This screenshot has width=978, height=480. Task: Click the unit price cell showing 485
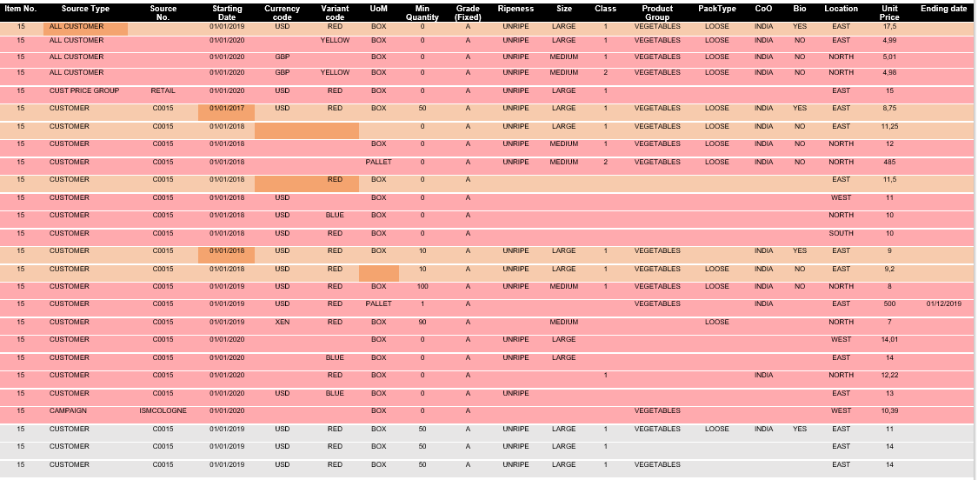[x=889, y=162]
